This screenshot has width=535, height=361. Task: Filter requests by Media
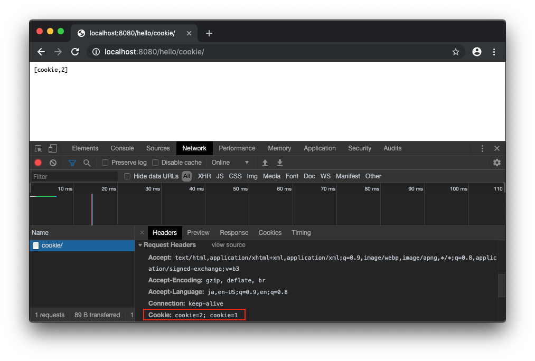click(271, 176)
